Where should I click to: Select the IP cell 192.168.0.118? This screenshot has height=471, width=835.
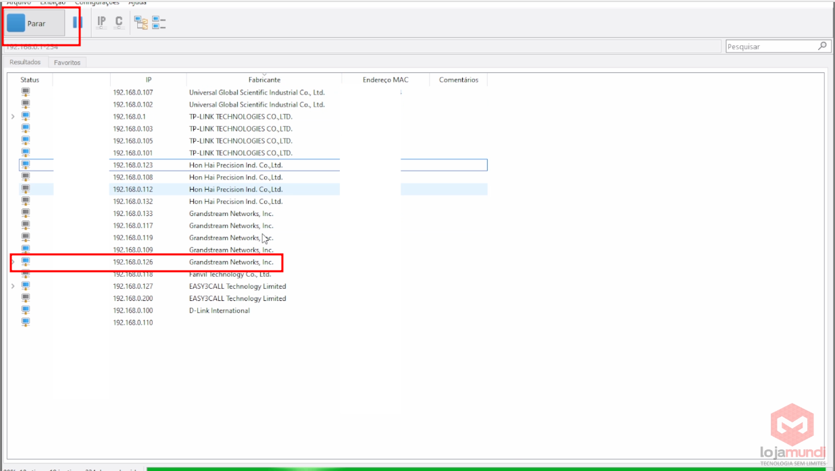coord(133,275)
